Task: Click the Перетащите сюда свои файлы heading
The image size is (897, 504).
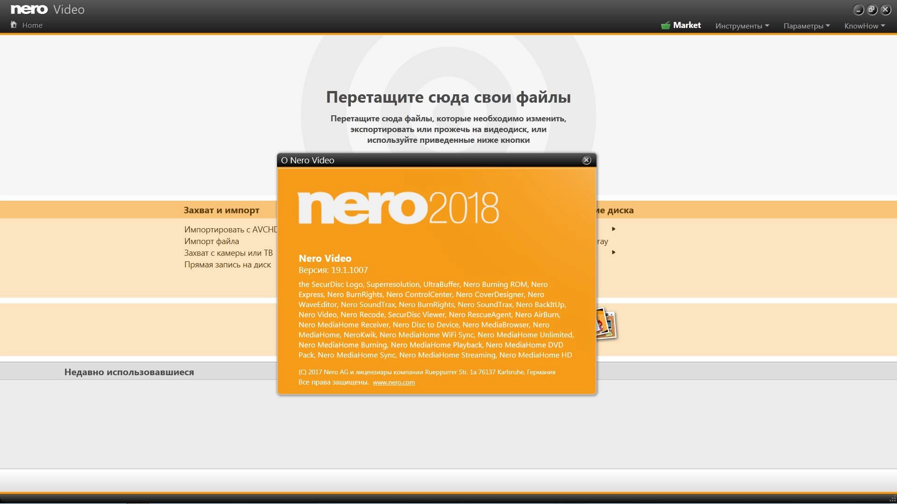Action: pyautogui.click(x=448, y=97)
